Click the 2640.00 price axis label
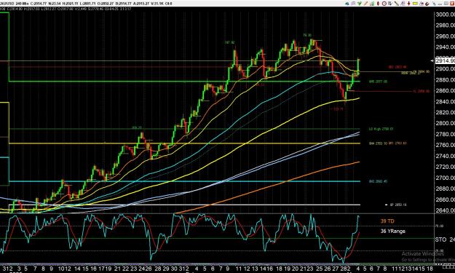Image resolution: width=455 pixels, height=273 pixels. pyautogui.click(x=445, y=210)
